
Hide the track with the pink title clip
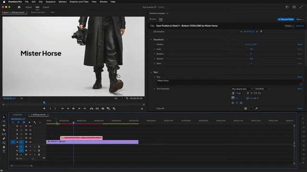pos(30,138)
